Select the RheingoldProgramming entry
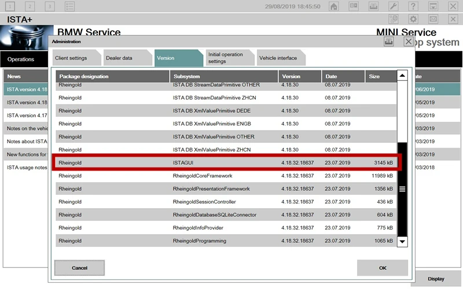The height and width of the screenshot is (289, 463). click(x=226, y=240)
